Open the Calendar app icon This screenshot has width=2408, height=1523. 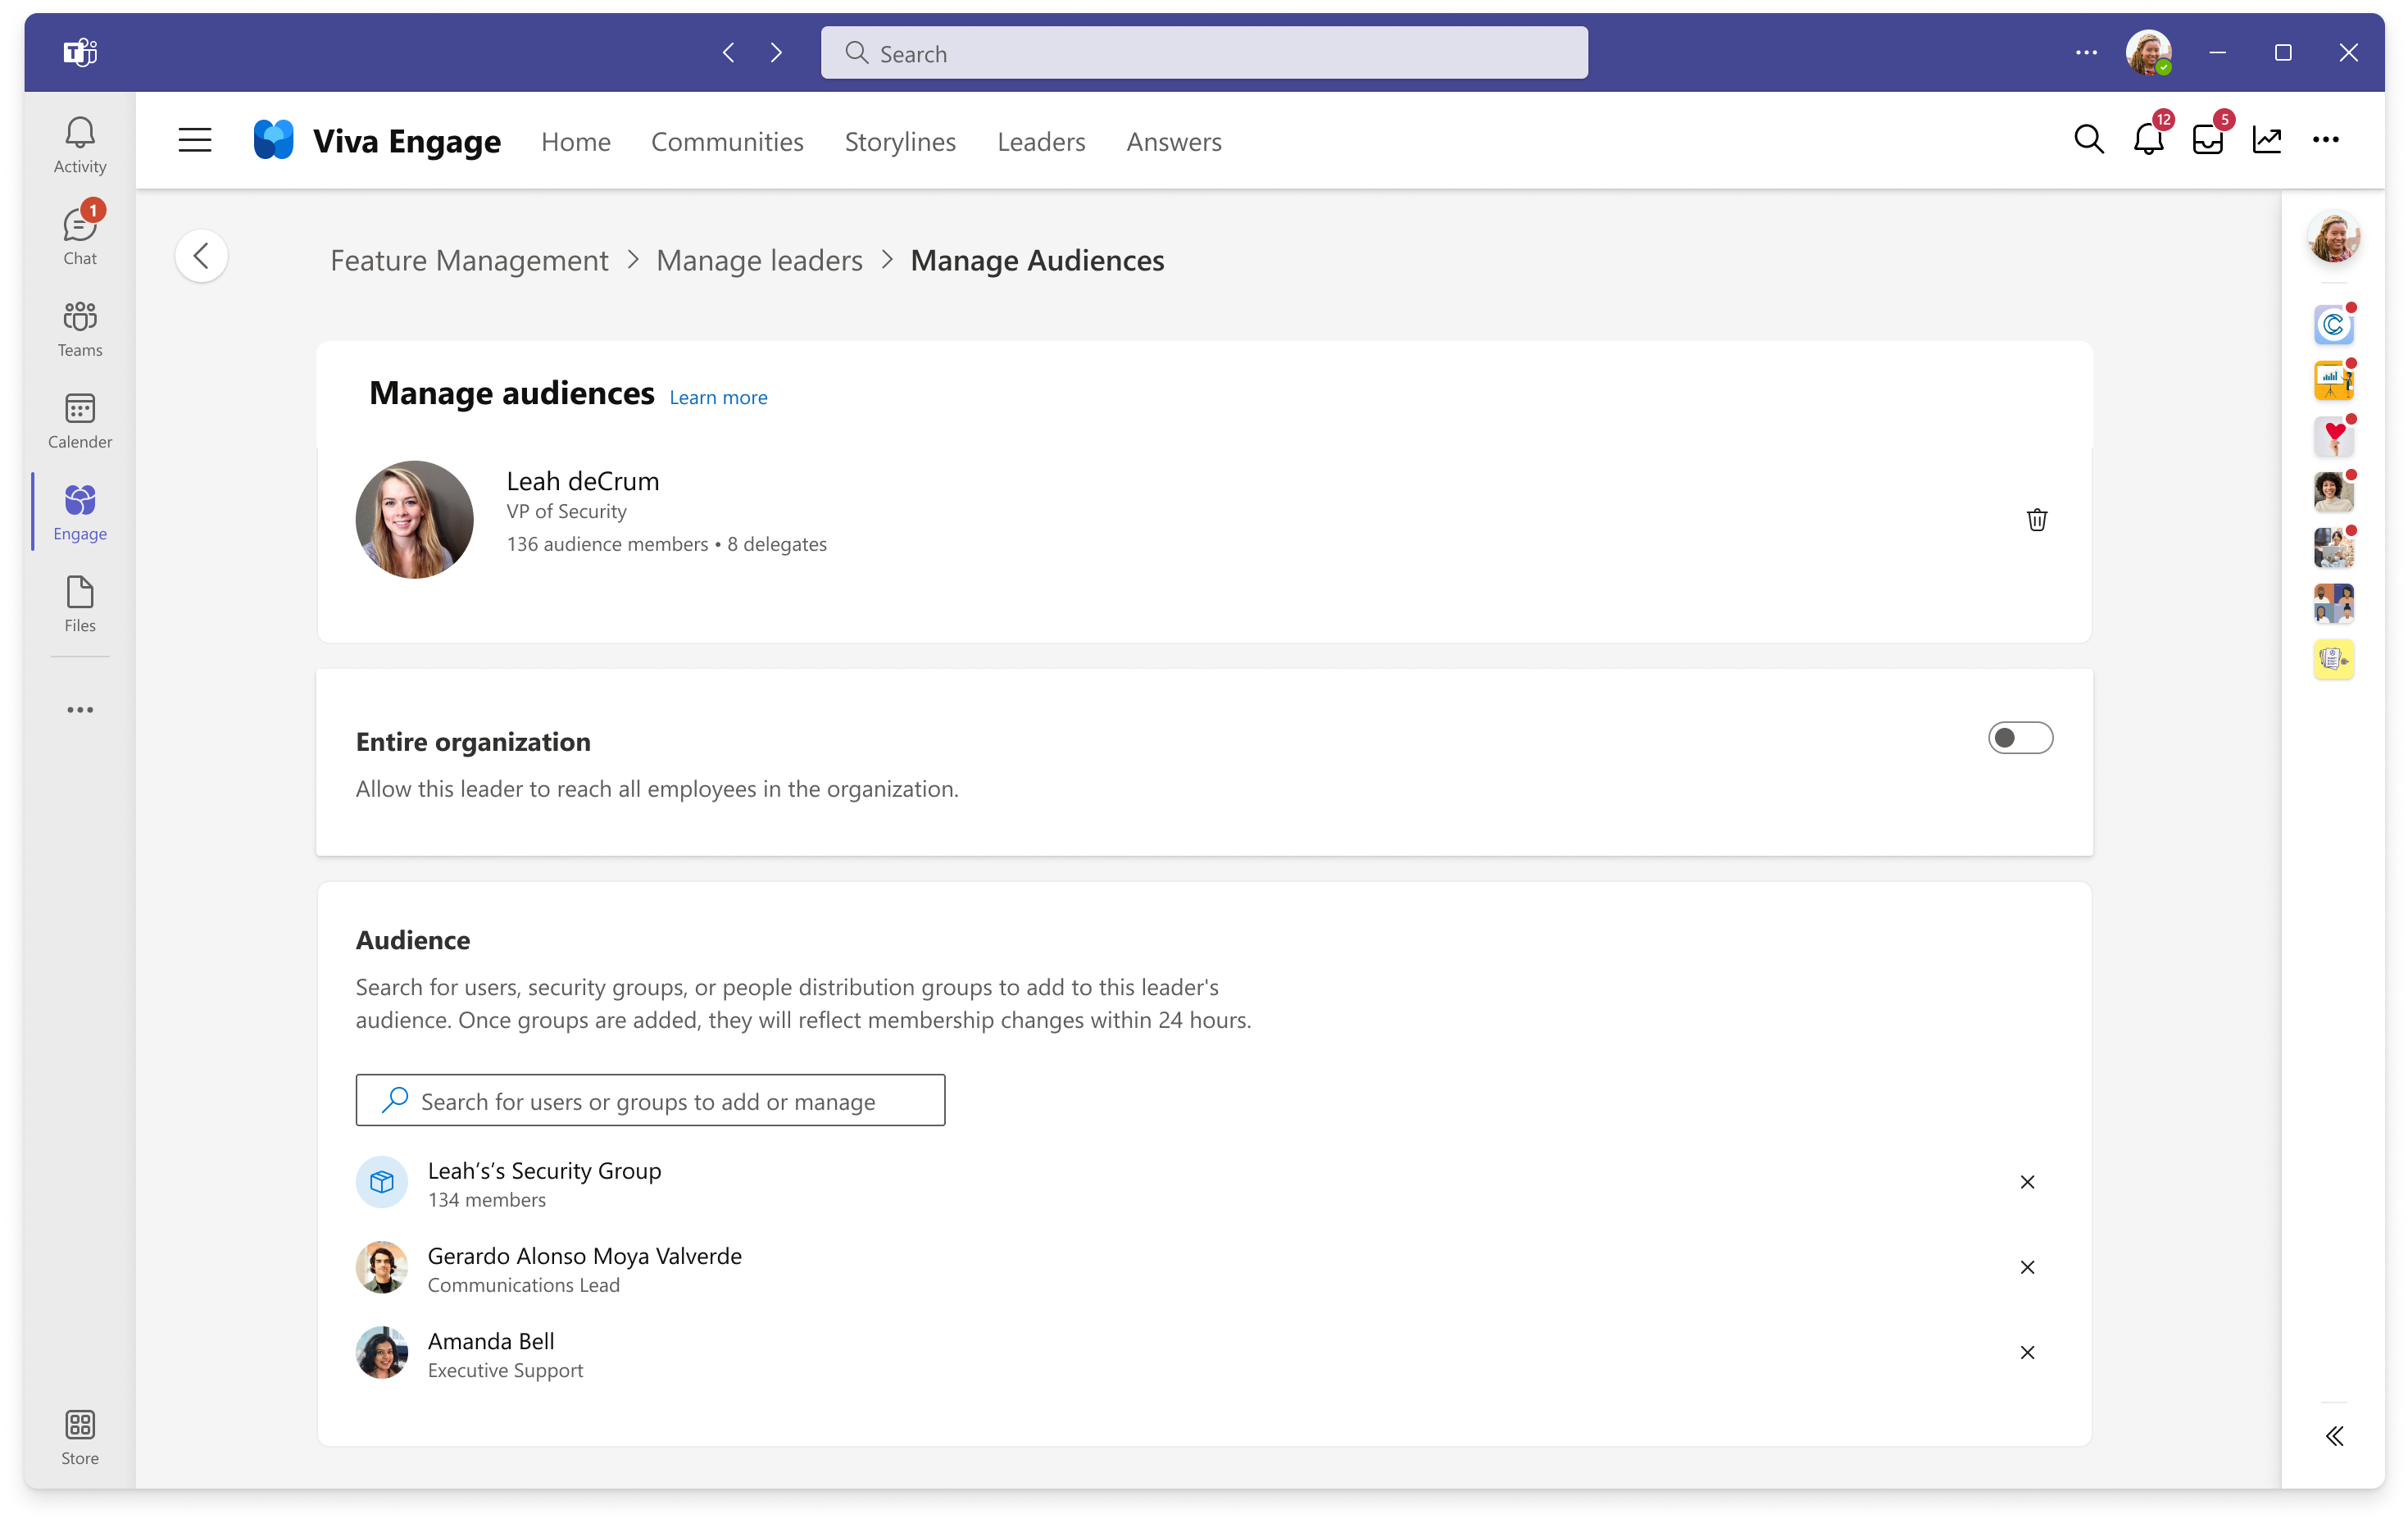79,417
